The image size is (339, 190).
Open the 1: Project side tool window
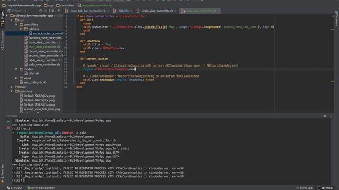click(x=2, y=18)
